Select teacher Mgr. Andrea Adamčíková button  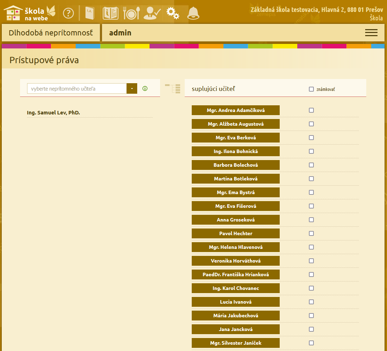click(236, 110)
